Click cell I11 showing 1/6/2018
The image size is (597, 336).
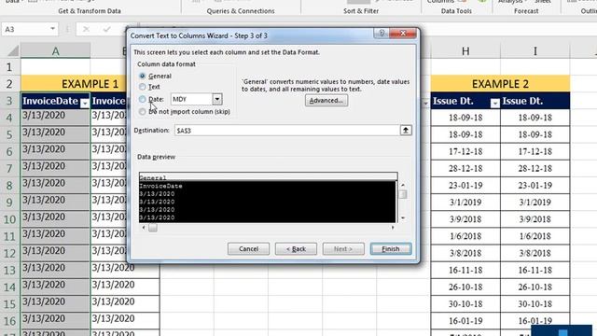coord(535,236)
